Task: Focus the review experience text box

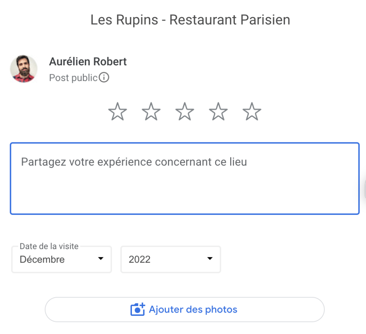Action: [185, 178]
